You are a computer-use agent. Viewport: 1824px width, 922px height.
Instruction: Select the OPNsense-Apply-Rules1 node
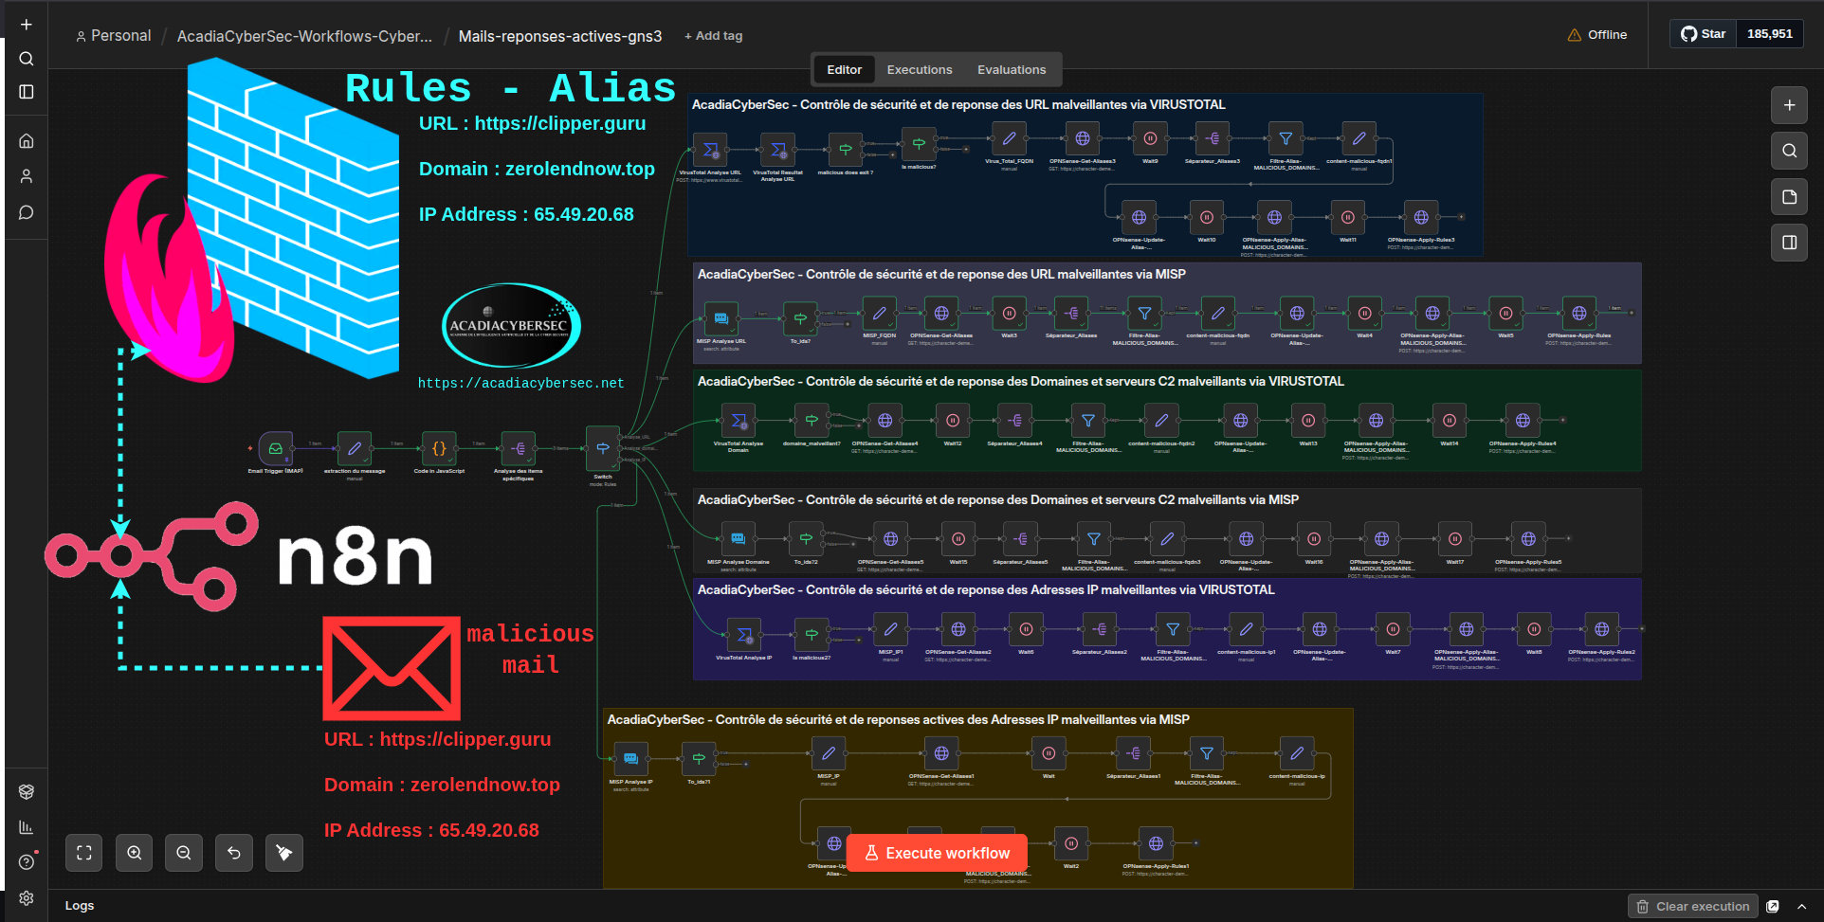coord(1156,843)
